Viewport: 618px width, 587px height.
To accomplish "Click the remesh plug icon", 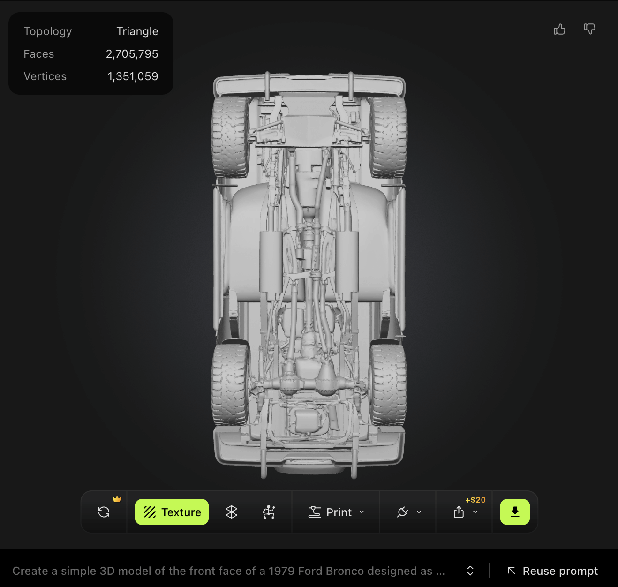I will [402, 512].
